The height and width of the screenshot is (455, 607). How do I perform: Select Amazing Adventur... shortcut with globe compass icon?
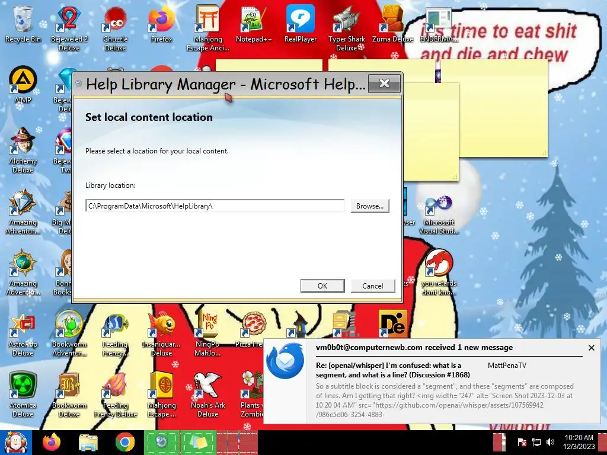tap(23, 273)
